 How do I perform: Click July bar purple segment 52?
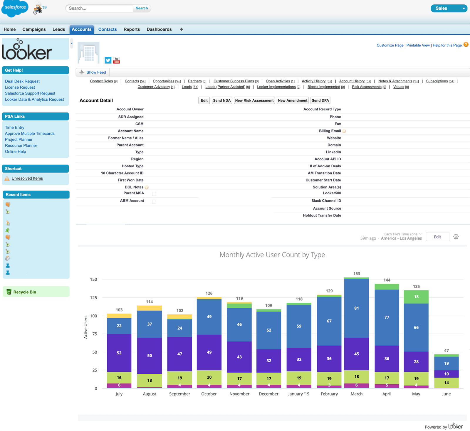click(119, 353)
